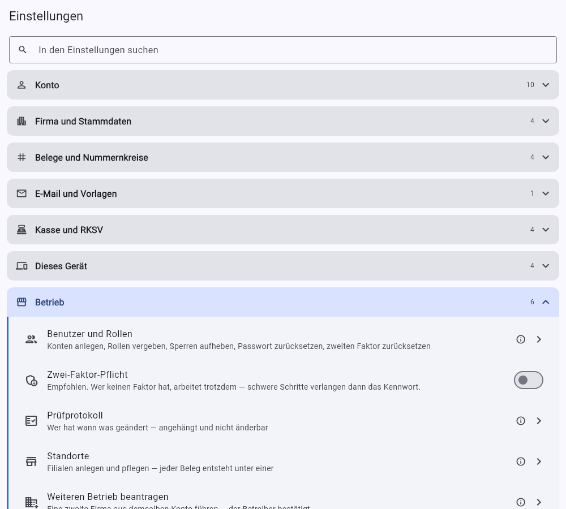The image size is (566, 509).
Task: Expand E-Mail und Vorlagen chevron
Action: 546,194
